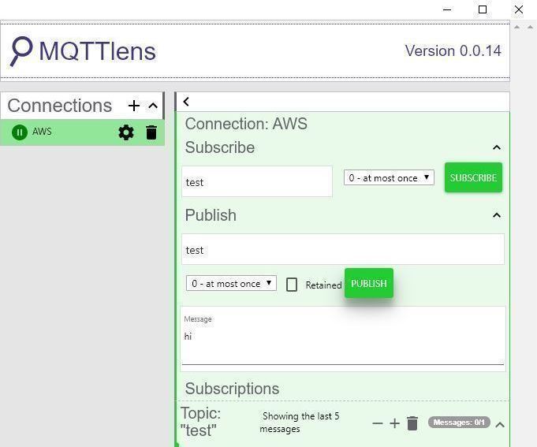Viewport: 537px width, 447px height.
Task: Open the Subscribe QoS dropdown
Action: (389, 177)
